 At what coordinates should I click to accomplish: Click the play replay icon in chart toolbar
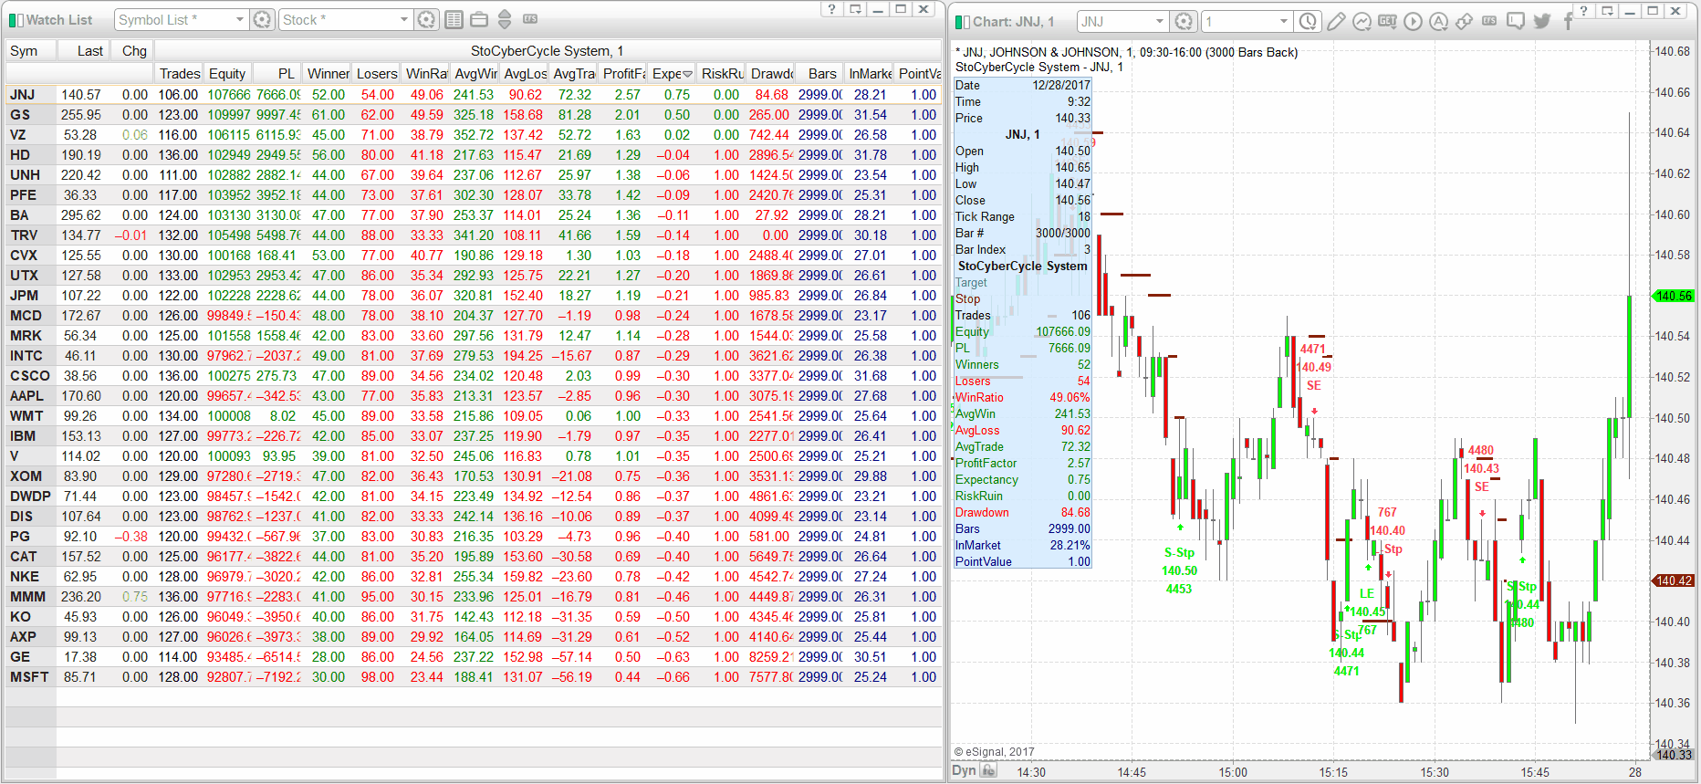click(x=1413, y=21)
